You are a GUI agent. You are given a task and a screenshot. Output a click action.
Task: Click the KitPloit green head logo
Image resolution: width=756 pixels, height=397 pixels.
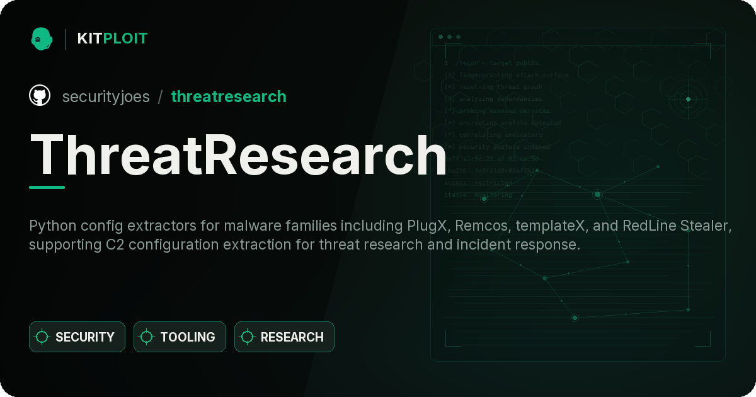coord(42,38)
